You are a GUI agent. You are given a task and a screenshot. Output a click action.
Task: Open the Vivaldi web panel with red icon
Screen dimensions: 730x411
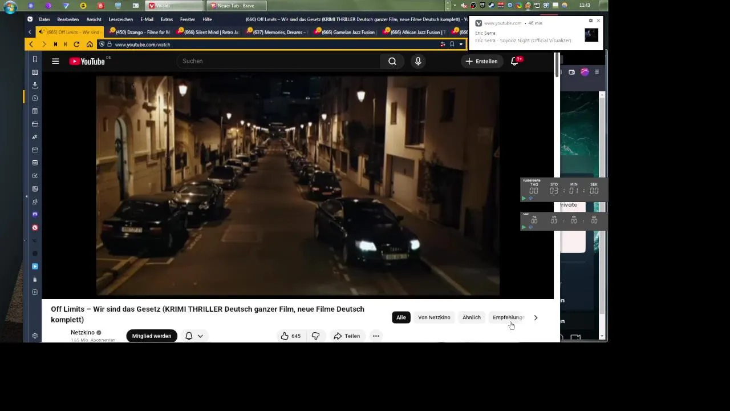click(x=35, y=228)
